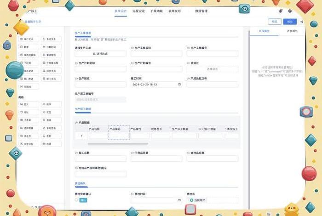Add the 选择数据 select-data widget
Viewport: 322px width, 216px height.
pos(29,128)
